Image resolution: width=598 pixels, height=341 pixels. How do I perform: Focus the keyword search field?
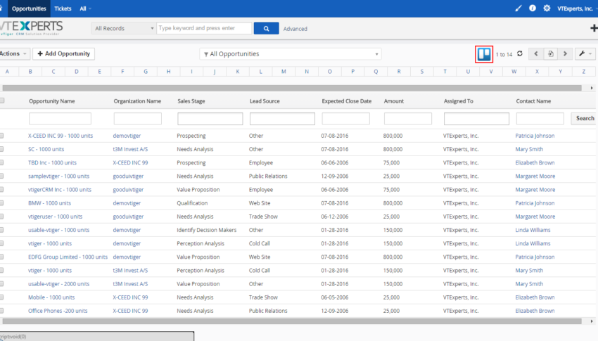click(205, 28)
